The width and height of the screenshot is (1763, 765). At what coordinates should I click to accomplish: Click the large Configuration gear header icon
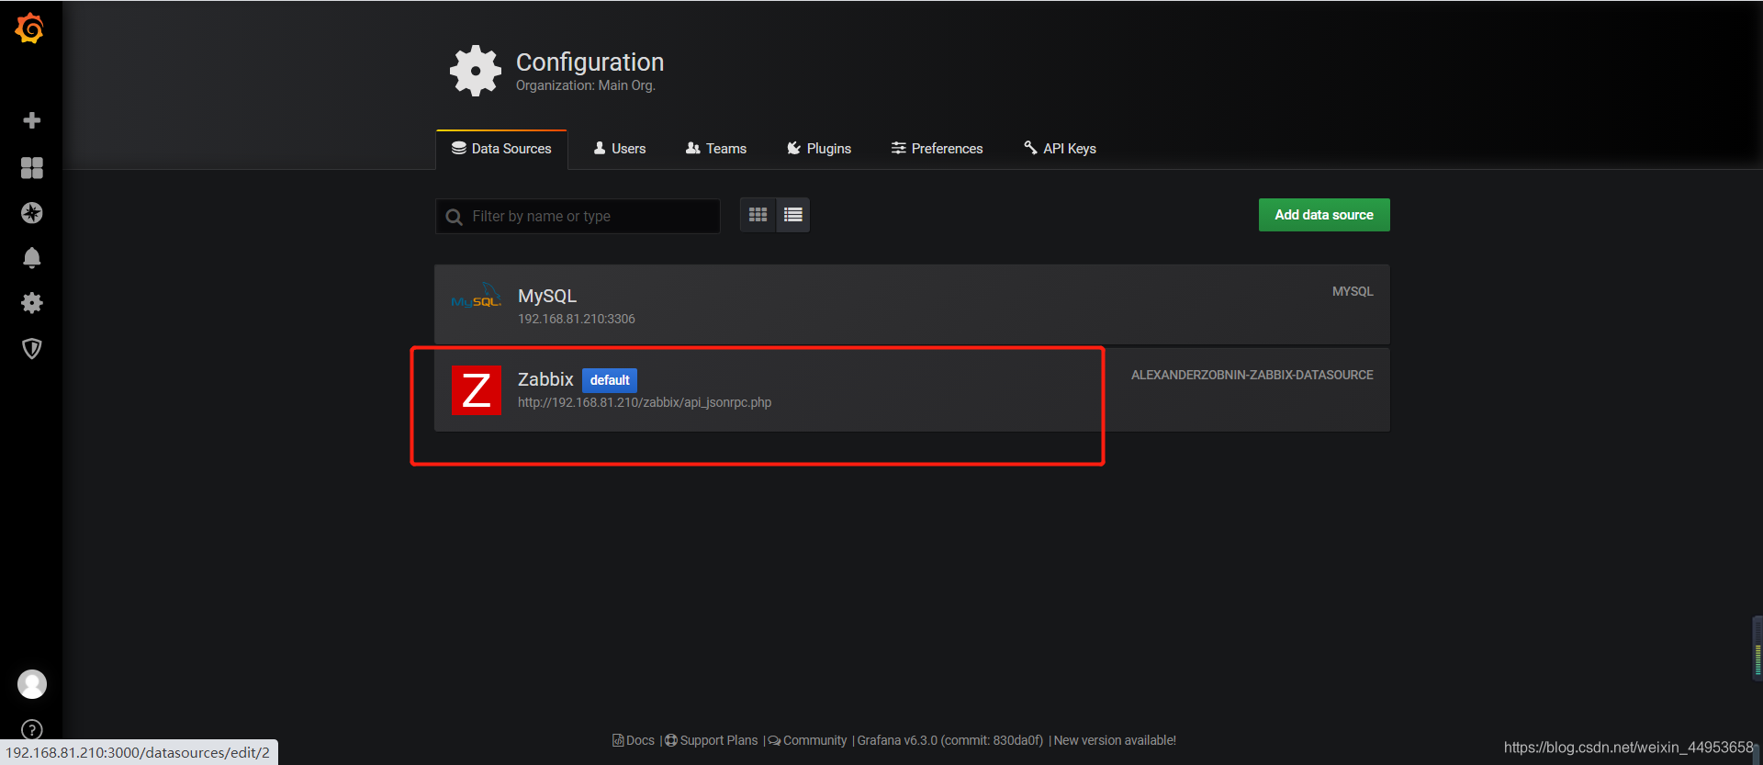(x=476, y=71)
